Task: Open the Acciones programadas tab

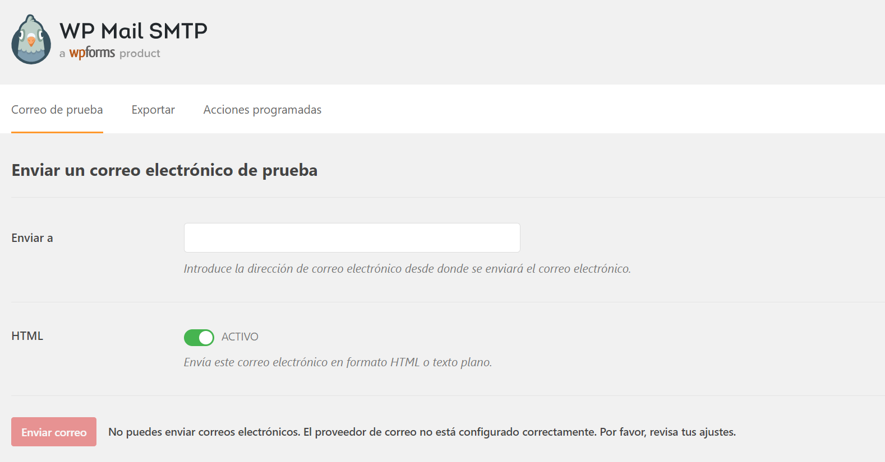Action: (262, 110)
